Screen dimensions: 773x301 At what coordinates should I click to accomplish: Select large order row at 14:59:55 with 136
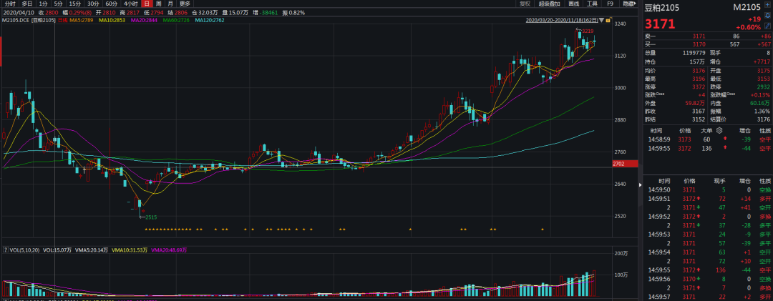(x=708, y=148)
